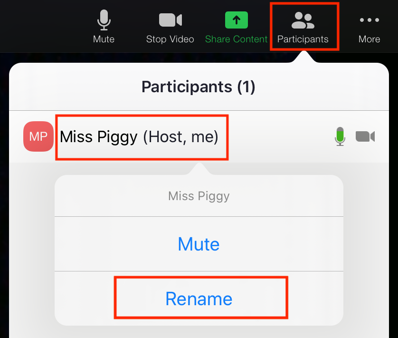This screenshot has width=398, height=338.
Task: Click the Stop Video text label
Action: click(x=170, y=39)
